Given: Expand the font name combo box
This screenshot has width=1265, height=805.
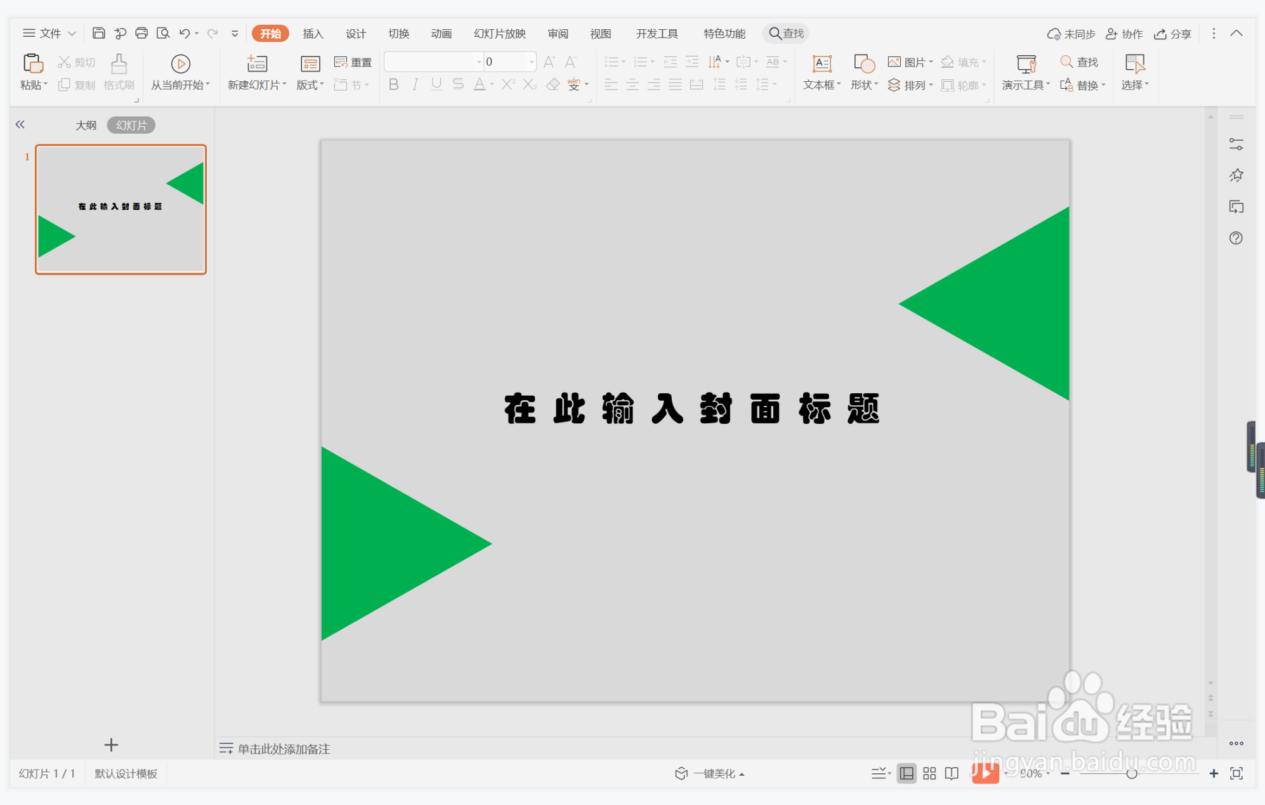Looking at the screenshot, I should click(479, 62).
